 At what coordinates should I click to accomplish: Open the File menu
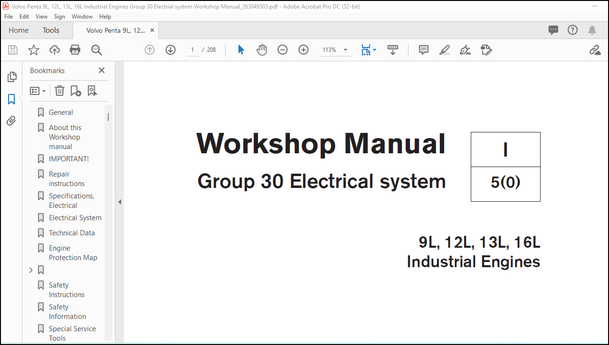tap(9, 16)
